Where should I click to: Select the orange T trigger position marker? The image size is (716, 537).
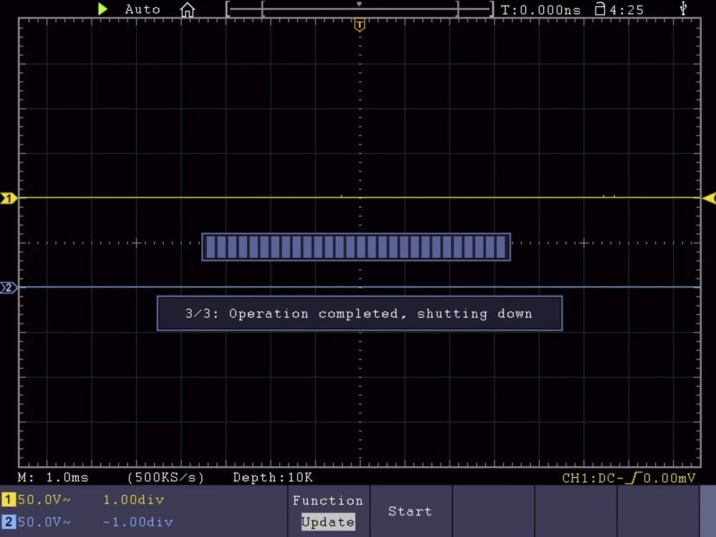(359, 25)
